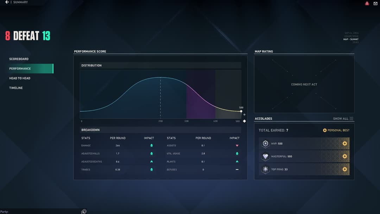
Task: Click the Defuses neutral dash icon
Action: pos(237,170)
